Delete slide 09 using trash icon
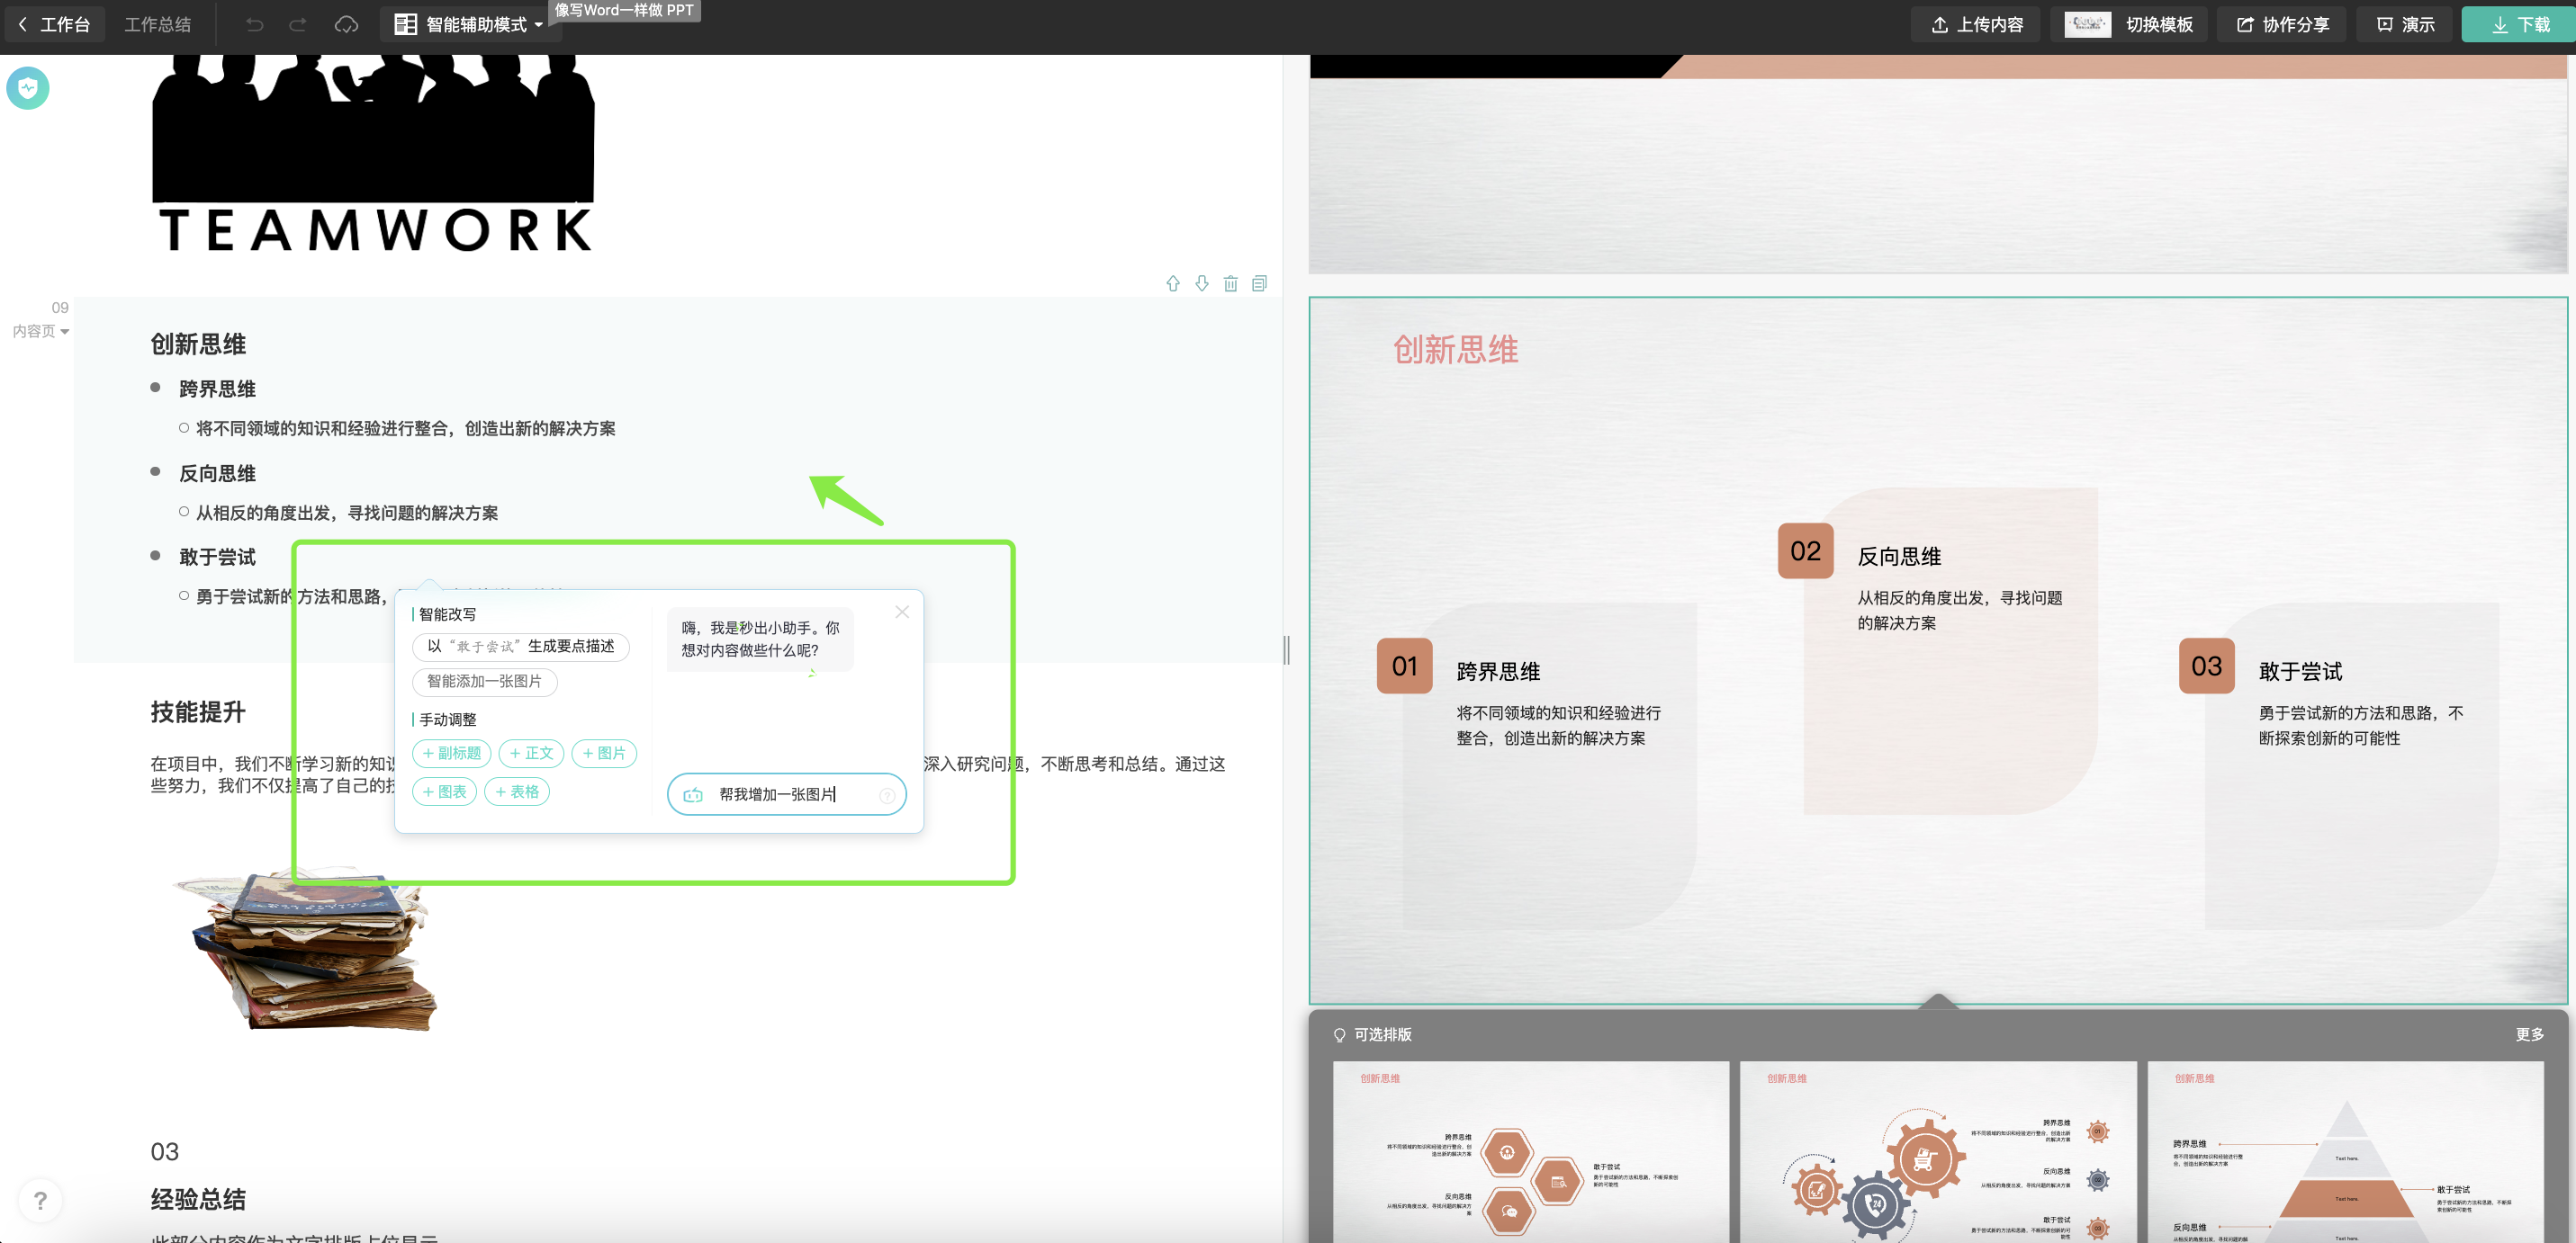Image resolution: width=2576 pixels, height=1243 pixels. 1231,284
